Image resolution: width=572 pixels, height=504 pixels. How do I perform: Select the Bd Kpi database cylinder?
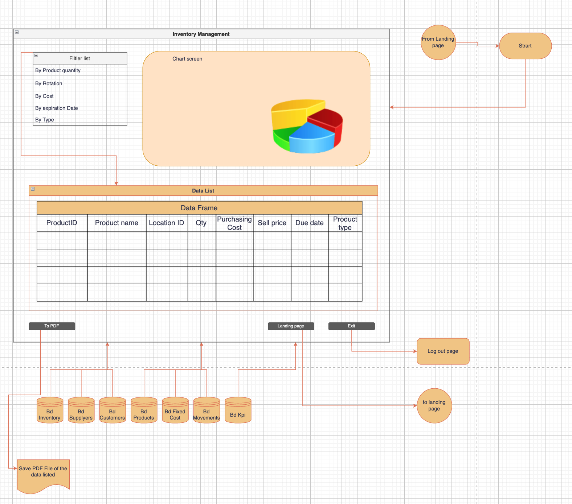tap(238, 410)
